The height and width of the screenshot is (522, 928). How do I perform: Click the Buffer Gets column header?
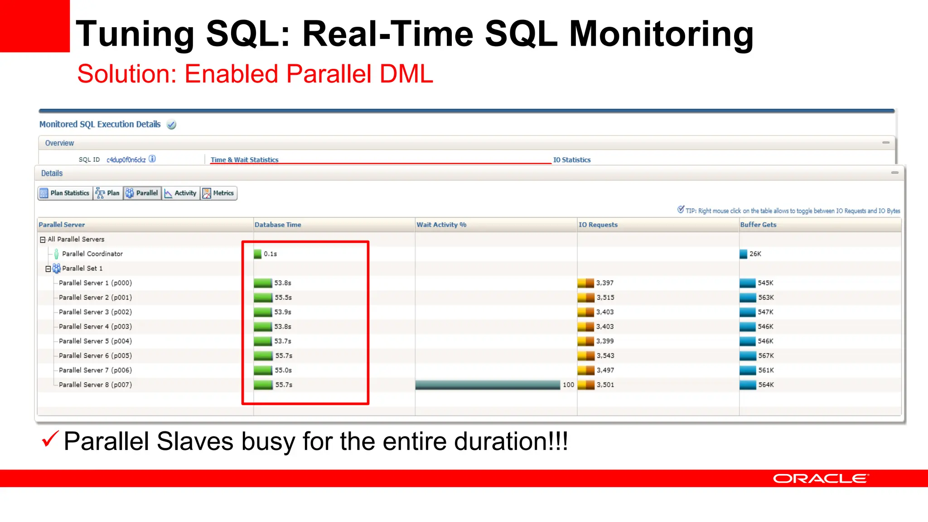click(x=758, y=225)
